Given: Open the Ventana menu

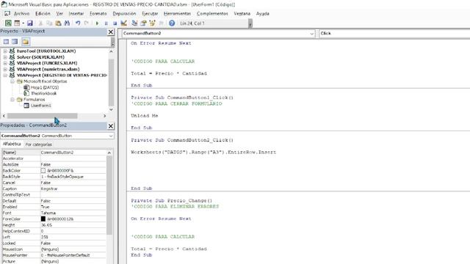Looking at the screenshot, I should coord(242,13).
